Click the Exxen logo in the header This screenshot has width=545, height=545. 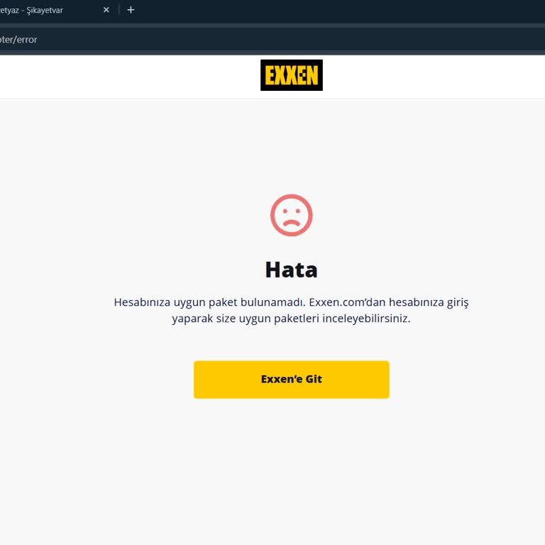coord(291,75)
